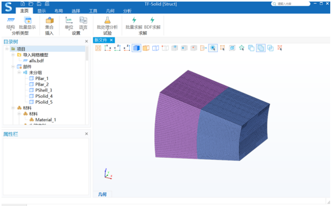The width and height of the screenshot is (331, 206).
Task: Close the 新文件 document tab
Action: click(111, 40)
